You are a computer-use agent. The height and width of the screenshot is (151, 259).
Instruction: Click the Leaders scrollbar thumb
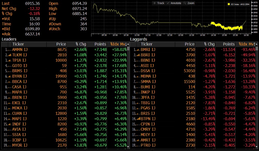(x=128, y=49)
